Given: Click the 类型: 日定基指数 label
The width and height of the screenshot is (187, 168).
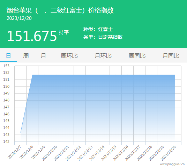Looking at the screenshot, I should click(x=103, y=37).
